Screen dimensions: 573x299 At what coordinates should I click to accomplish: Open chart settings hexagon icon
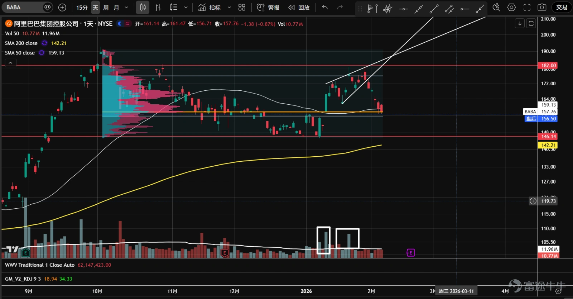pyautogui.click(x=511, y=7)
